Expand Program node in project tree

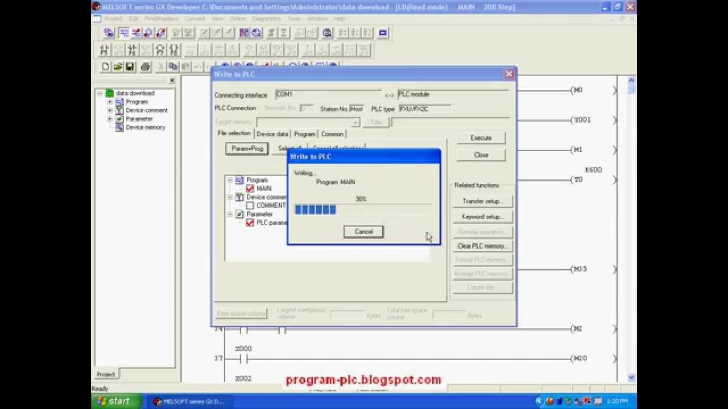click(110, 102)
